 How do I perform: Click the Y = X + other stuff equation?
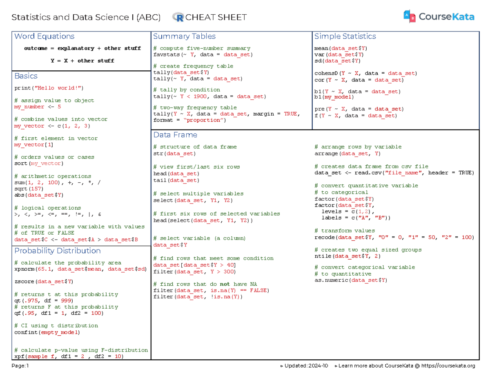click(81, 61)
